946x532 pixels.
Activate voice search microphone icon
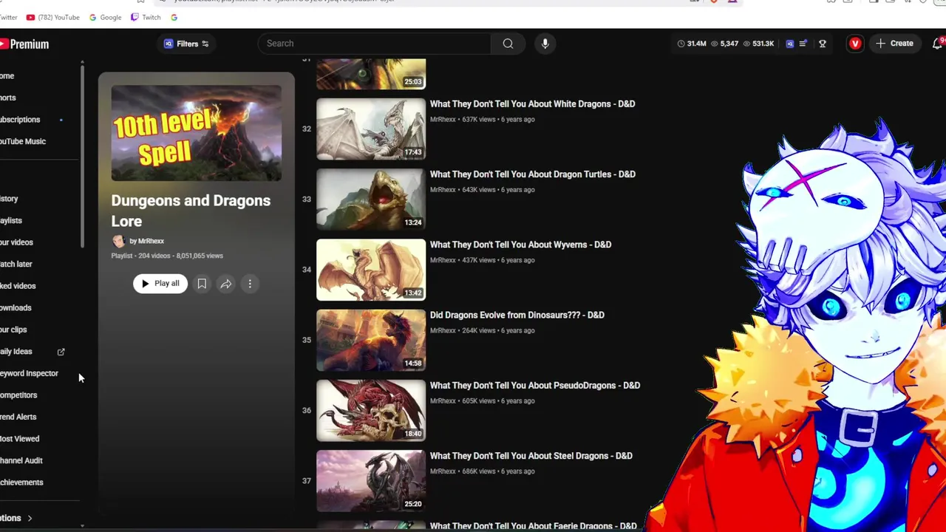point(545,44)
